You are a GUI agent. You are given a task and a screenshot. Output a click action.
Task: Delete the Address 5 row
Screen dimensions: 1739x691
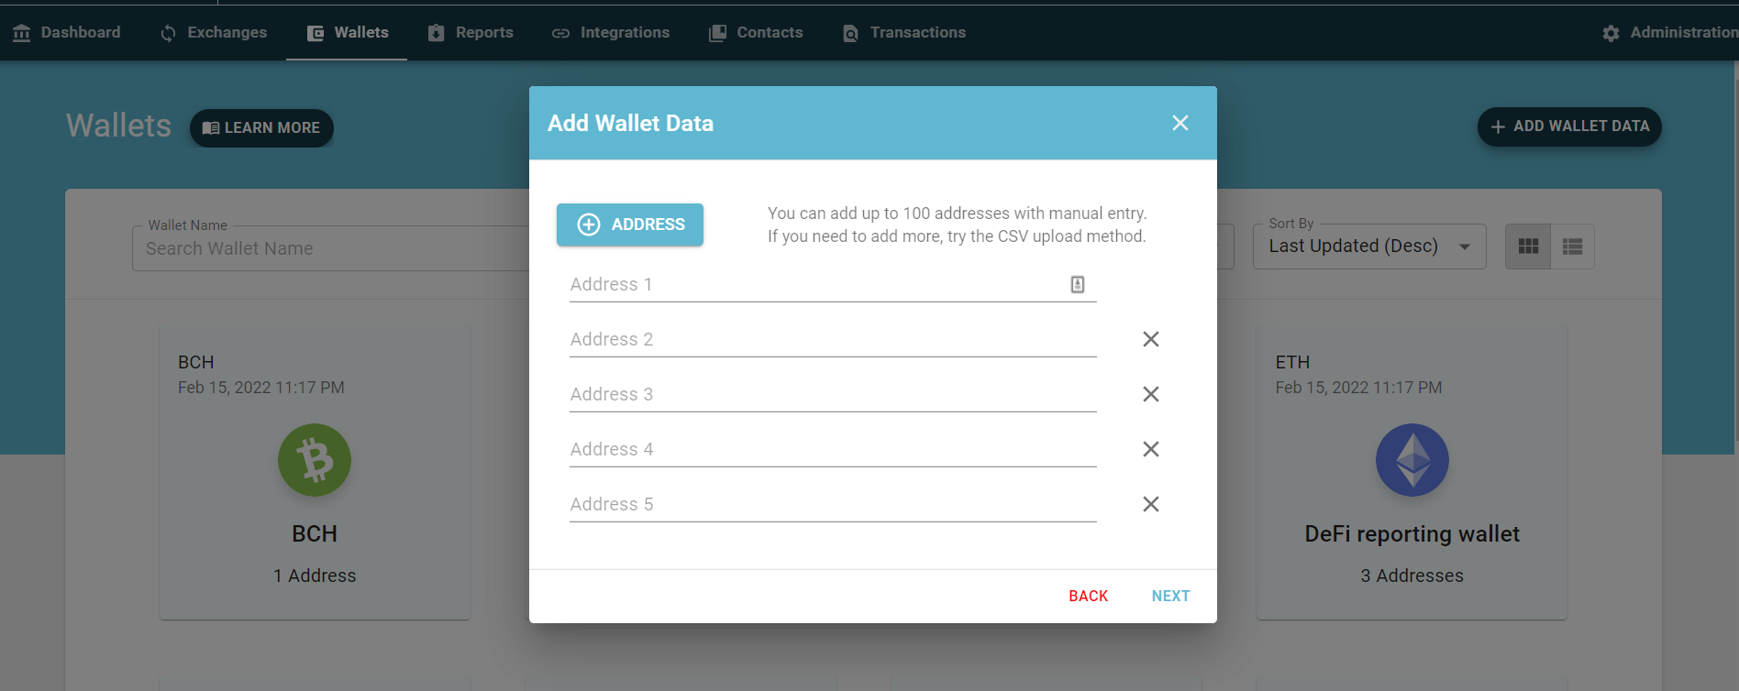pyautogui.click(x=1151, y=504)
